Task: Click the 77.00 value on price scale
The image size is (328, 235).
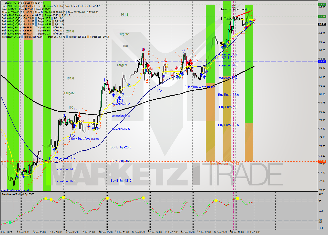Action: (x=322, y=181)
